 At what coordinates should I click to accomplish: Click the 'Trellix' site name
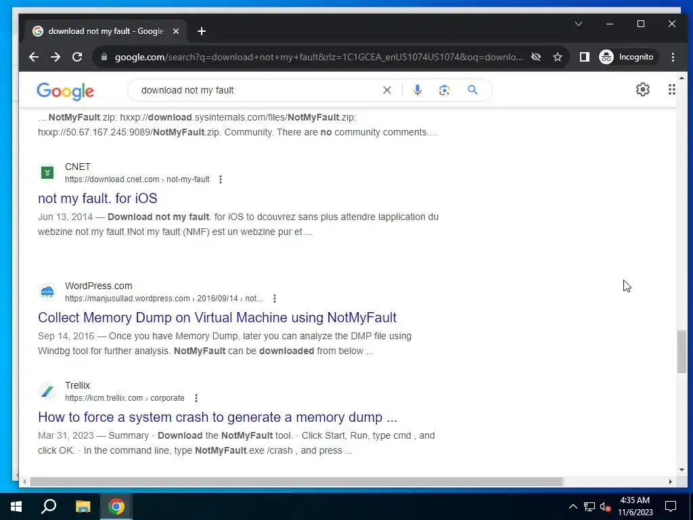(77, 385)
